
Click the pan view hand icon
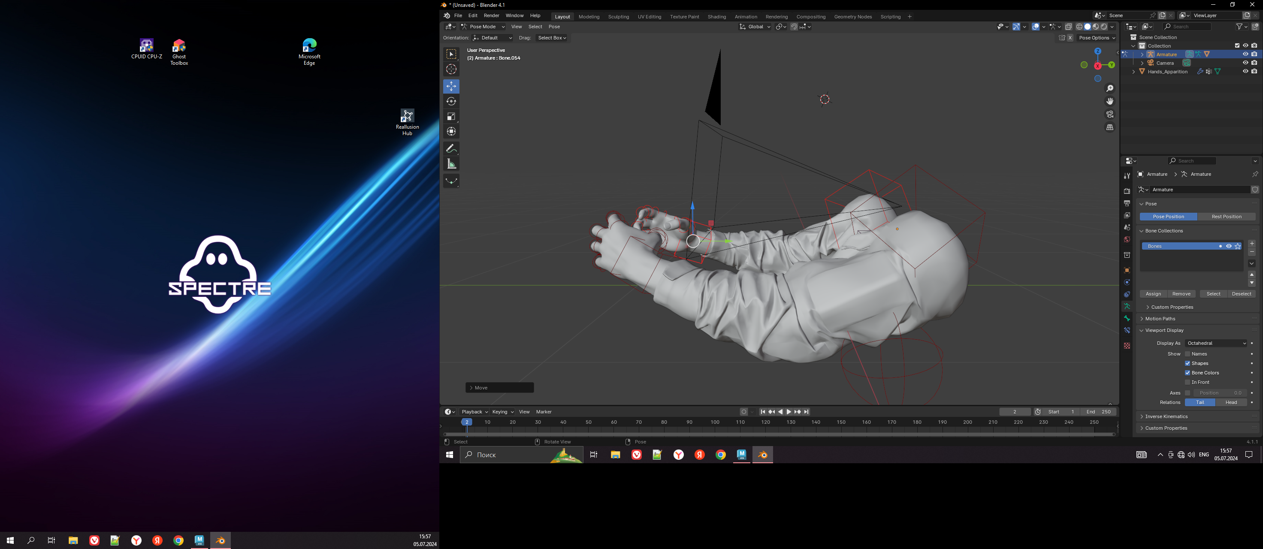1110,102
